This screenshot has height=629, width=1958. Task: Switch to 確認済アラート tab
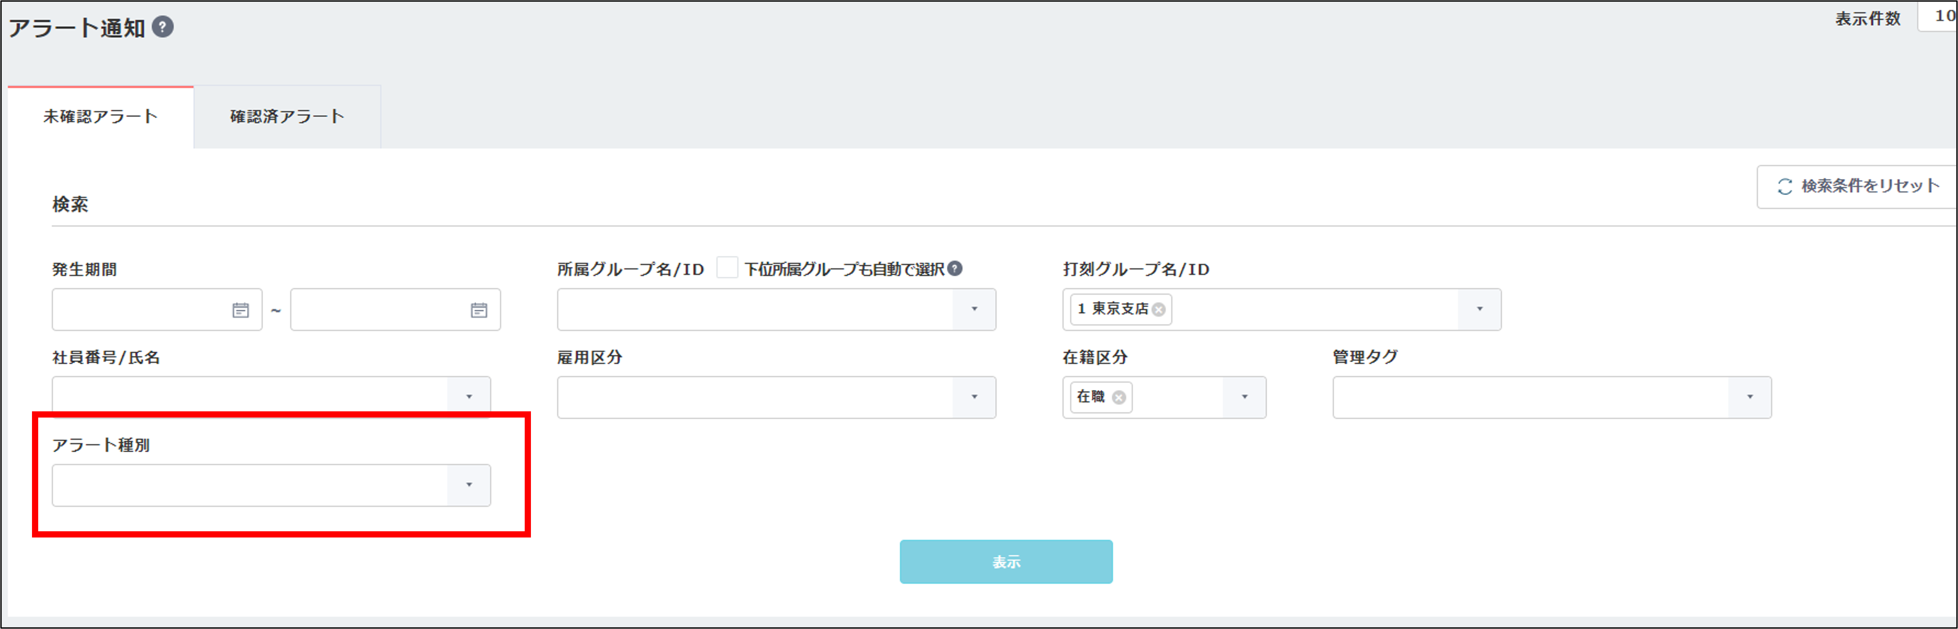point(287,117)
